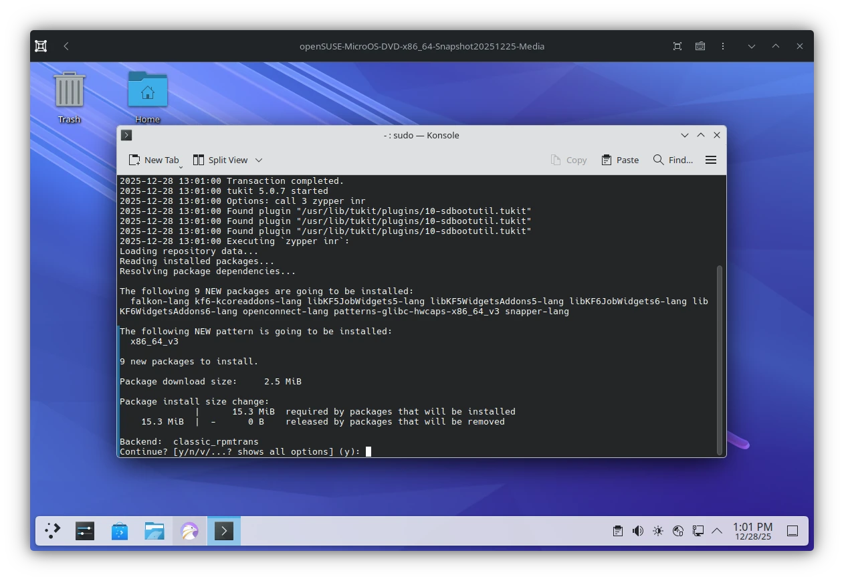Open the Split View dropdown arrow
The width and height of the screenshot is (844, 581).
tap(257, 160)
